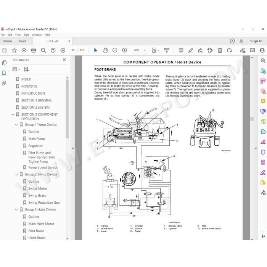Screen dimensions: 267x267
Task: Open the Hoist Brake bookmark
Action: [37, 238]
